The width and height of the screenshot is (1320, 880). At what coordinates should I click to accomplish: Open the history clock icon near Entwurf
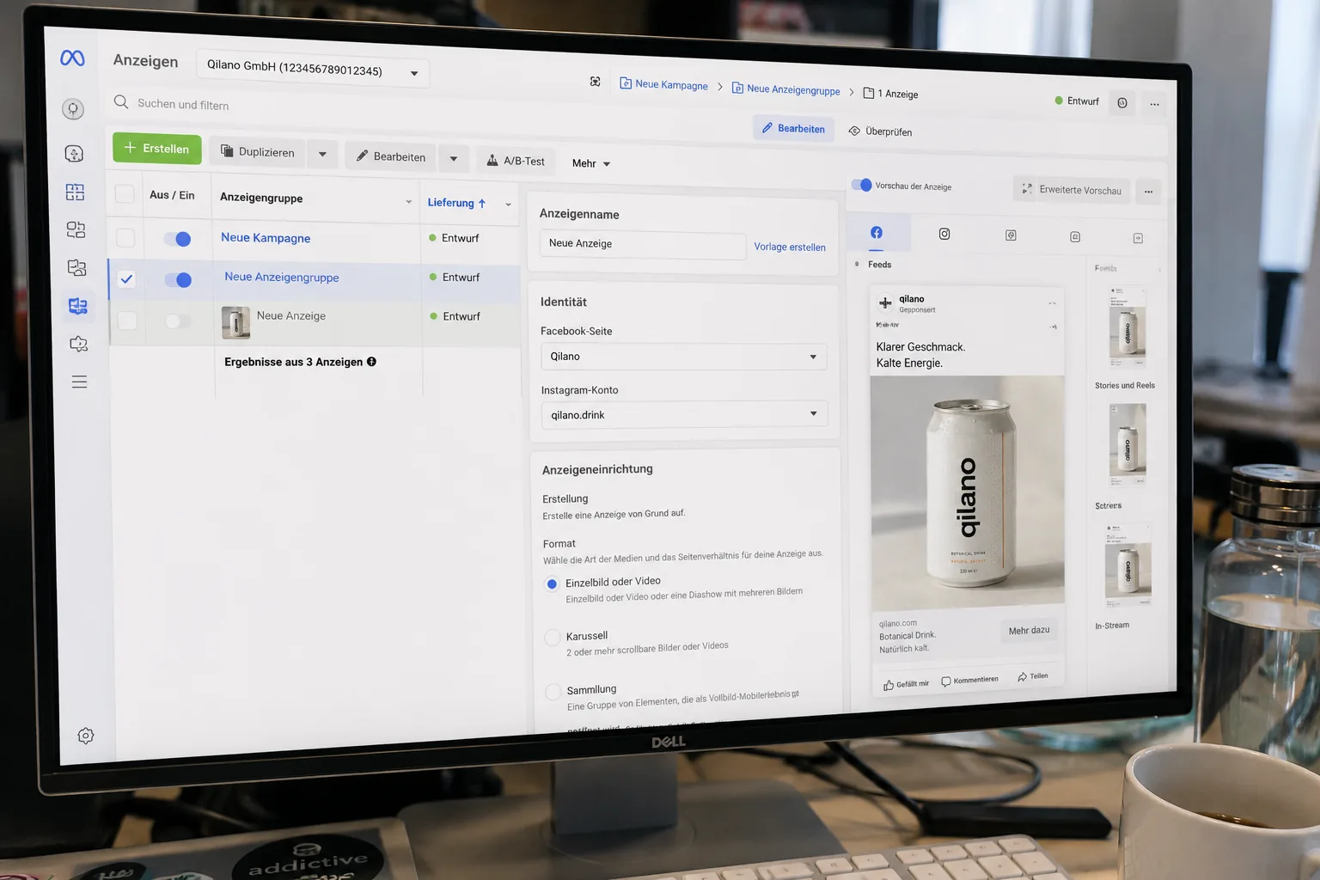tap(1122, 103)
